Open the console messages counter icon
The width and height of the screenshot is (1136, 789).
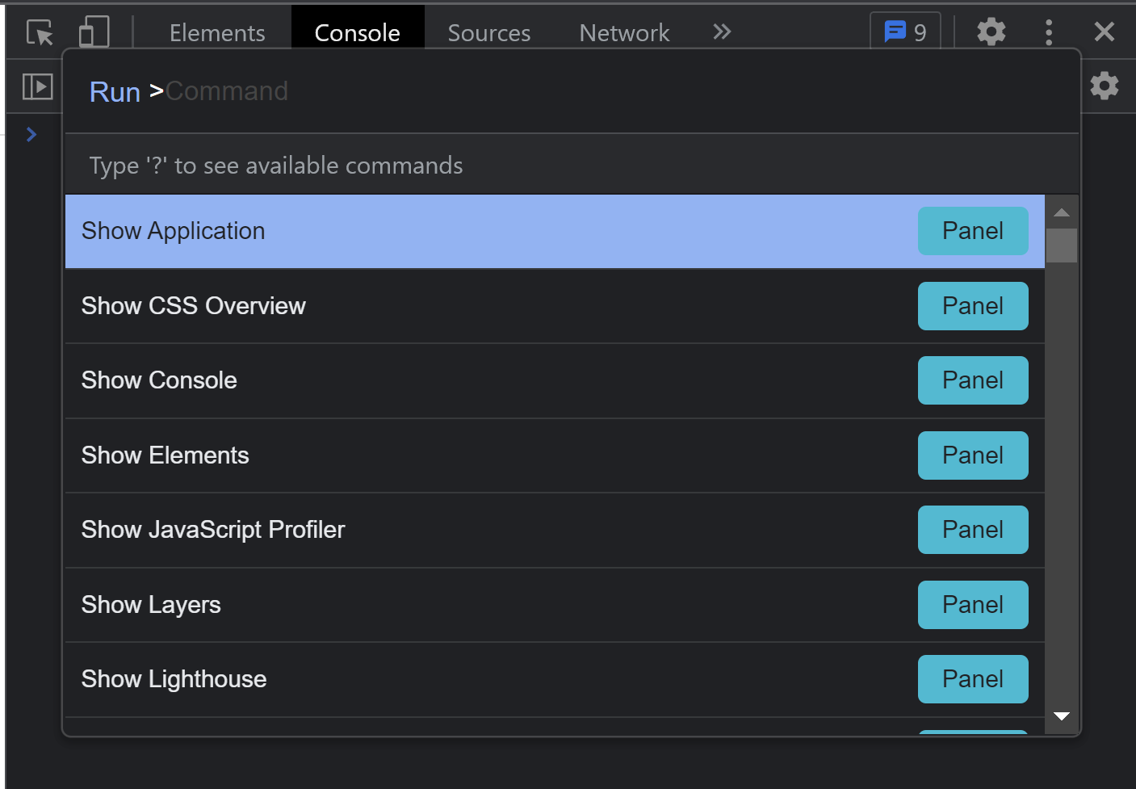point(904,31)
